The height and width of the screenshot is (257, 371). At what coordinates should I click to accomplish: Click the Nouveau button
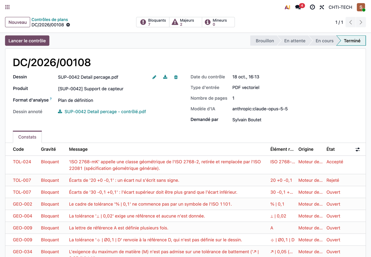[17, 22]
